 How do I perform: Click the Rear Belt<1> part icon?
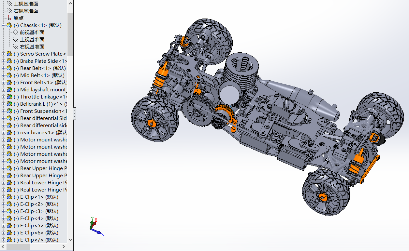tap(9, 68)
